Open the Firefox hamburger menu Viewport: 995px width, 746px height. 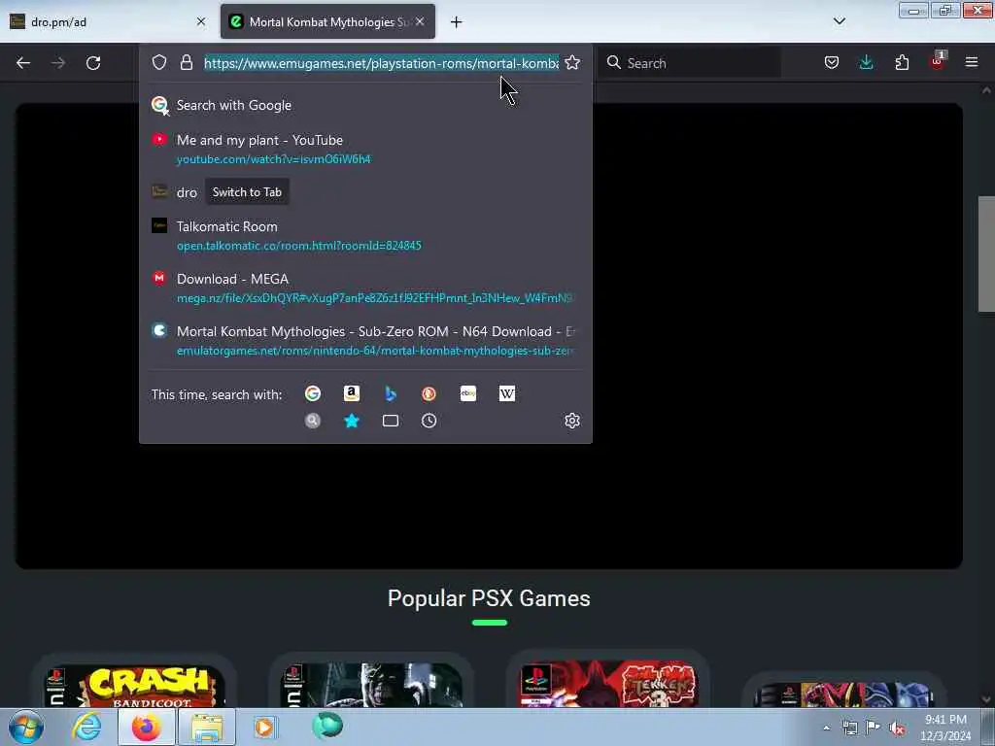click(972, 62)
